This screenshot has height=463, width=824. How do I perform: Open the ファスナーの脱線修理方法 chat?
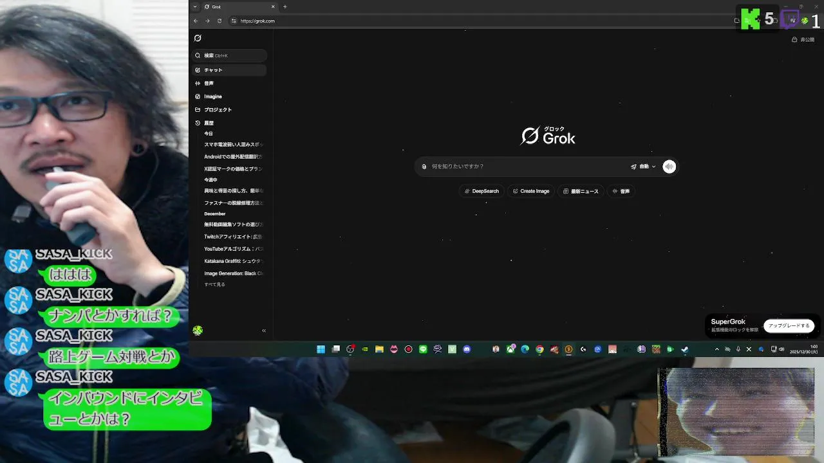(x=233, y=203)
